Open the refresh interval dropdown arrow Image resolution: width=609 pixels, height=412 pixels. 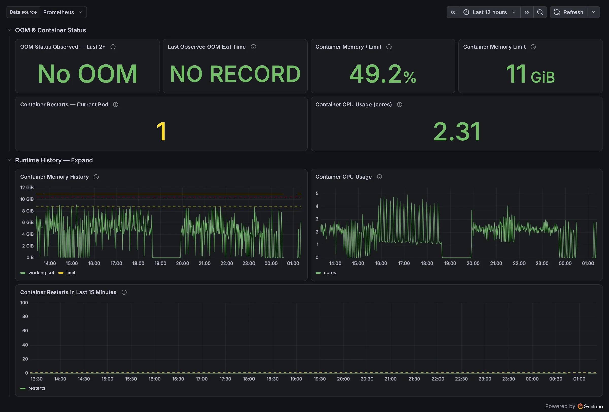pyautogui.click(x=594, y=12)
